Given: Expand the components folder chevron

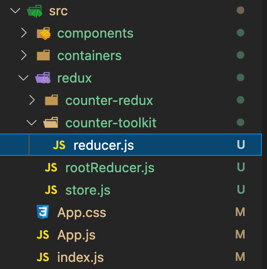Looking at the screenshot, I should click(24, 33).
